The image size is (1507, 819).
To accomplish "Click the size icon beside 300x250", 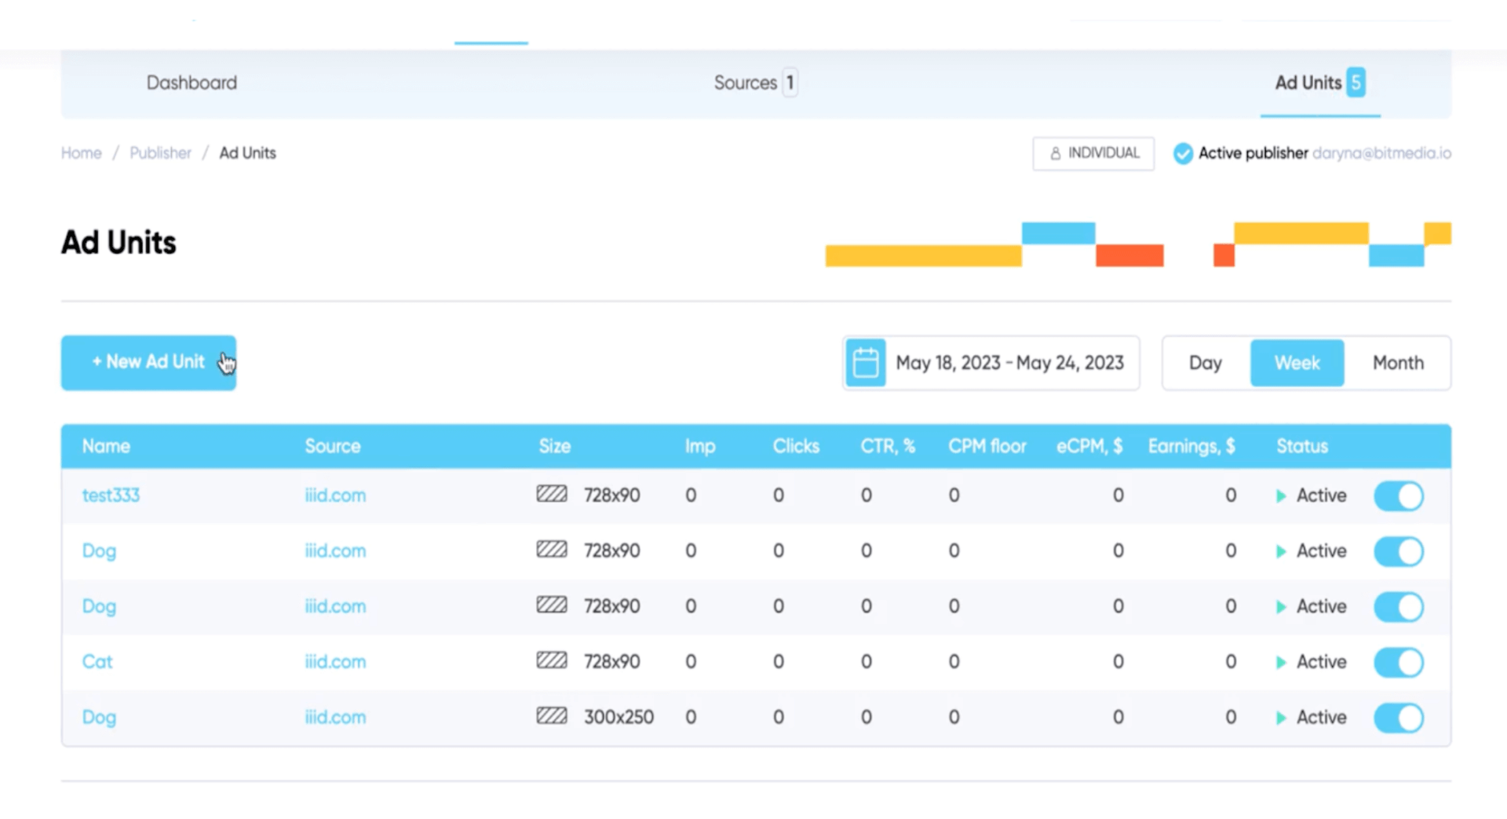I will [552, 716].
